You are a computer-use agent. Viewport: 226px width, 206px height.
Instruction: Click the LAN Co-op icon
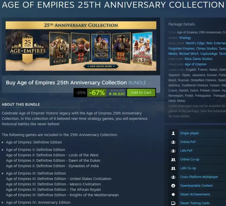click(x=173, y=168)
